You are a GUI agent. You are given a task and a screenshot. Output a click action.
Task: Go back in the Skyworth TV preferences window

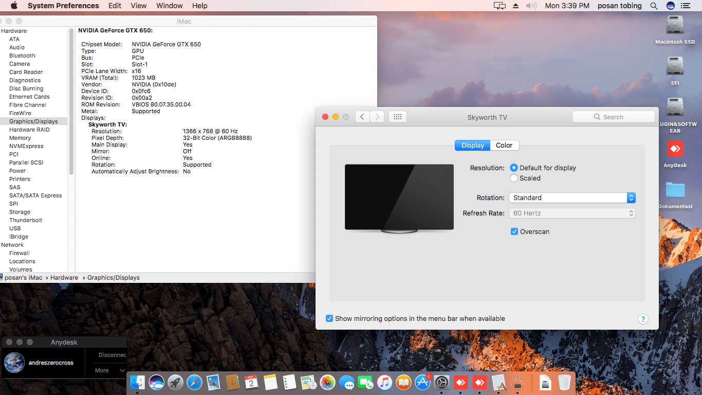click(362, 117)
